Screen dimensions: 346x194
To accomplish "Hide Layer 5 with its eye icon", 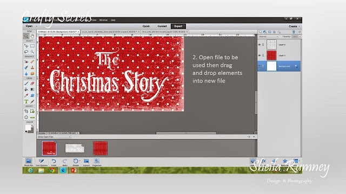I will [x=259, y=56].
